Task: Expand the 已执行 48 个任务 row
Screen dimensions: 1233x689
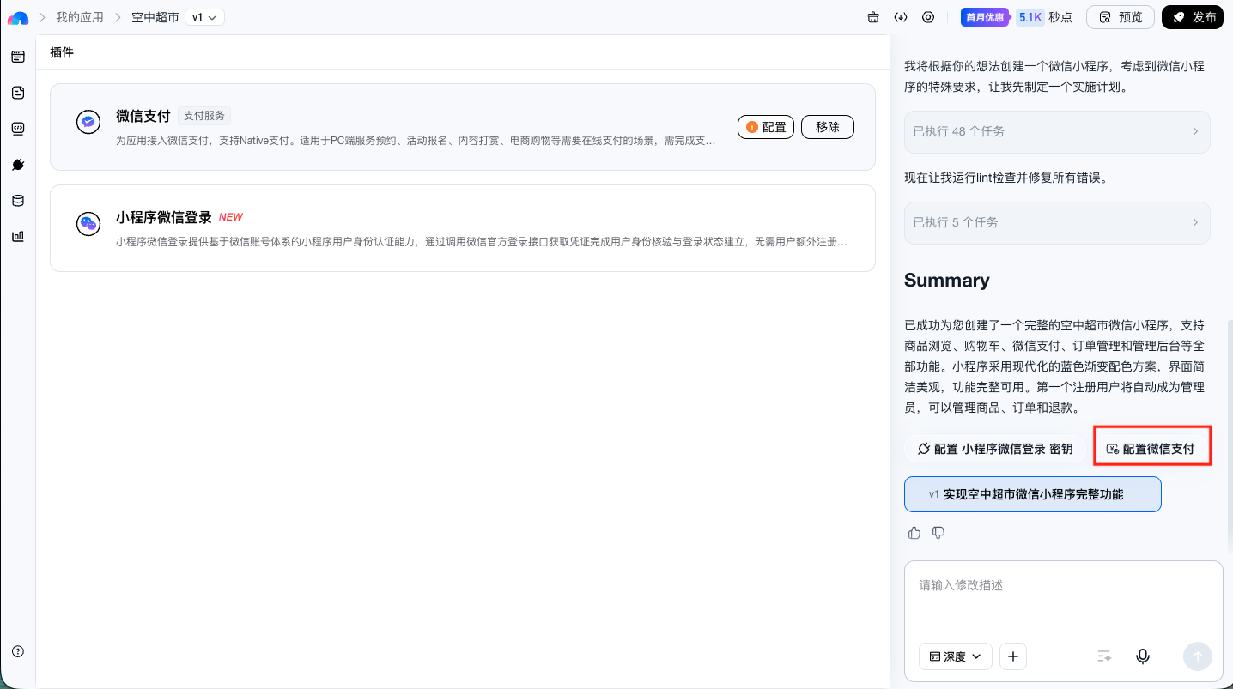Action: 1057,131
